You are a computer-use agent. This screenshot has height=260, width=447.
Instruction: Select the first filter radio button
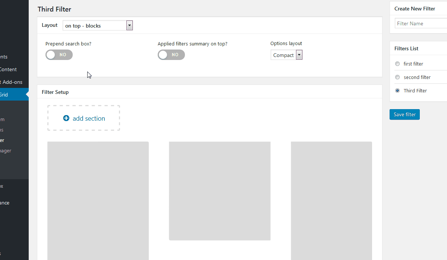(x=397, y=64)
